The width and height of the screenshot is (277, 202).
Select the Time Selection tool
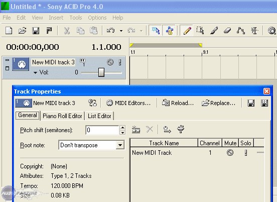[254, 31]
